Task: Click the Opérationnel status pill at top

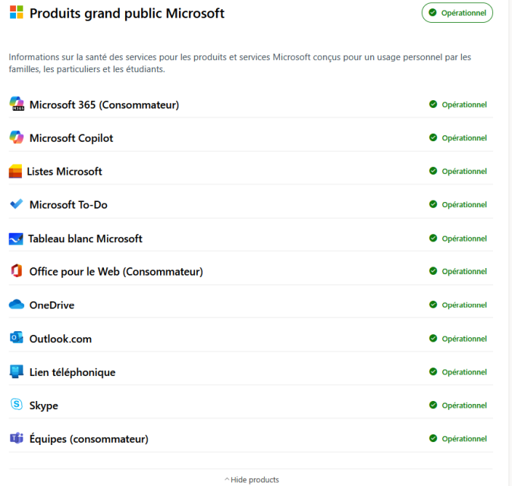Action: (457, 13)
